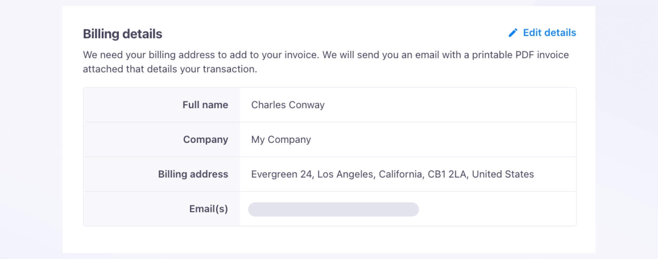Viewport: 658px width, 259px height.
Task: Click the billing address description paragraph
Action: pyautogui.click(x=326, y=62)
